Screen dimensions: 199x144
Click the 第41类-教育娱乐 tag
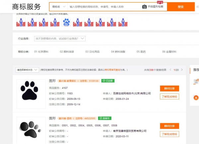(67, 81)
